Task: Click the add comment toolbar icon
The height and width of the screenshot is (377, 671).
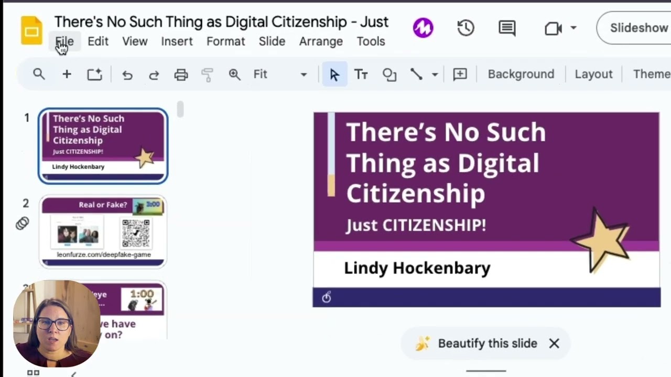Action: [460, 74]
